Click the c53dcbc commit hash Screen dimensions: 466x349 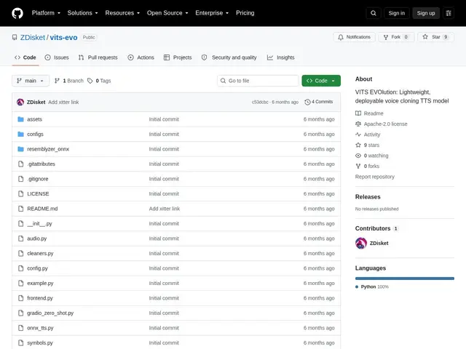coord(260,102)
